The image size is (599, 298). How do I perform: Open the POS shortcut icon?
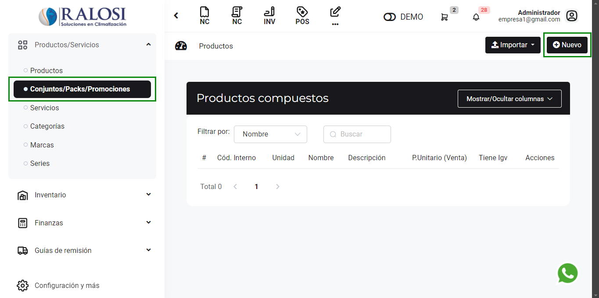[x=302, y=16]
